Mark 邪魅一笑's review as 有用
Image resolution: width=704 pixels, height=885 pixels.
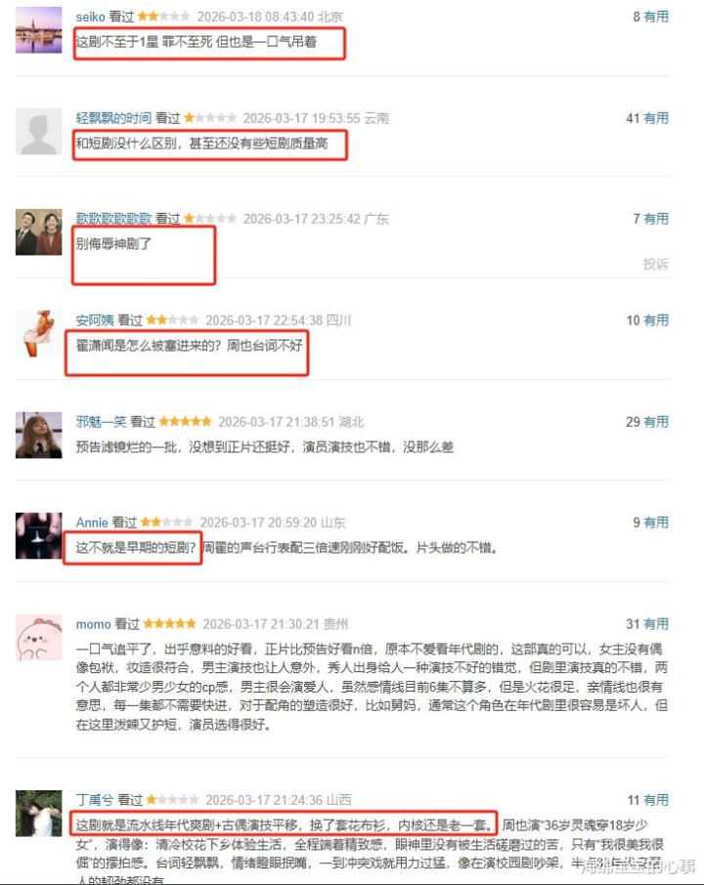pyautogui.click(x=656, y=422)
